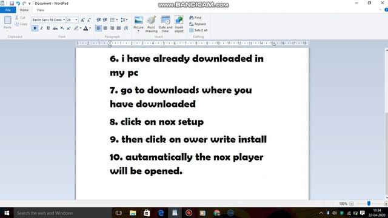Click Select all in the Editing group
The image size is (388, 218).
[198, 30]
